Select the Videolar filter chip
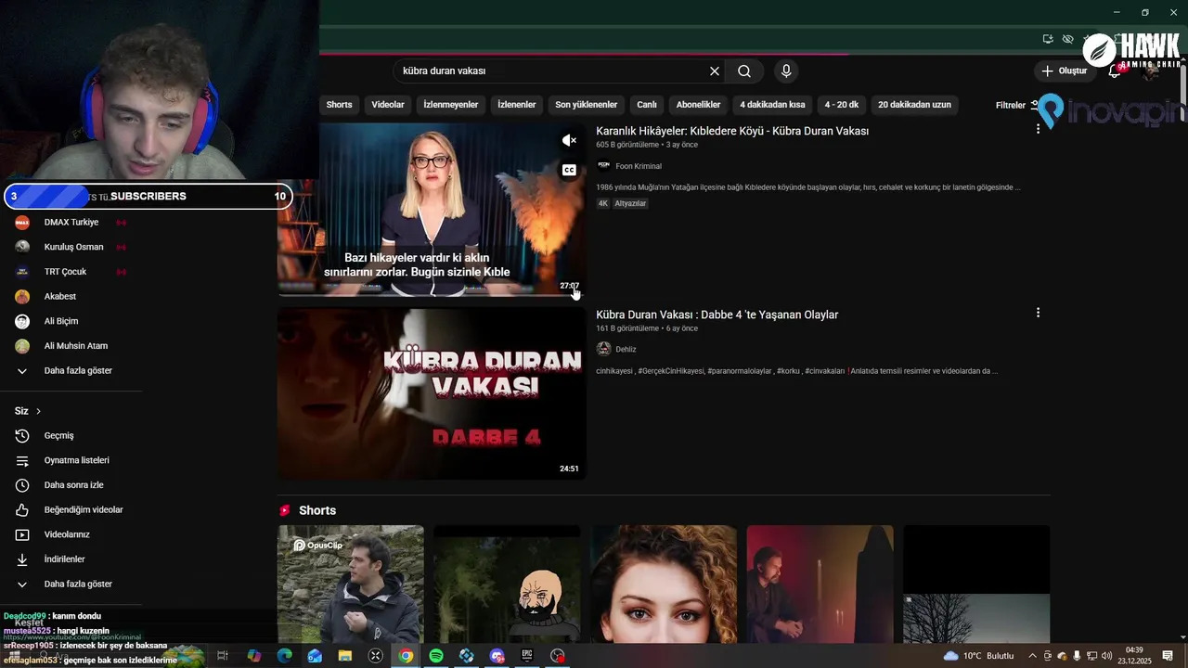The image size is (1188, 668). (x=388, y=105)
